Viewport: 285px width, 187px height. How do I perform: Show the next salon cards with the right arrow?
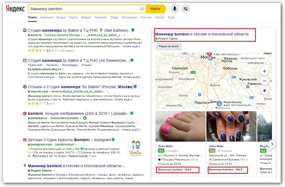tap(272, 144)
